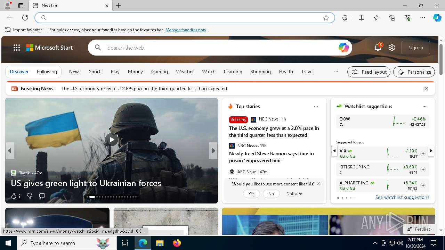Open the Feedback button
This screenshot has width=445, height=250.
pos(420,229)
